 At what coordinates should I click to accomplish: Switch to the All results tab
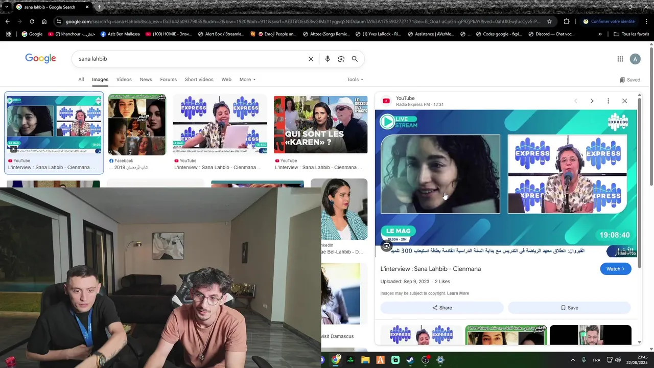click(81, 79)
